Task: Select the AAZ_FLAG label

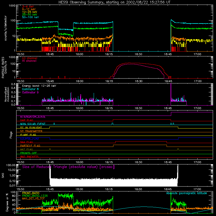Action: click(26, 150)
